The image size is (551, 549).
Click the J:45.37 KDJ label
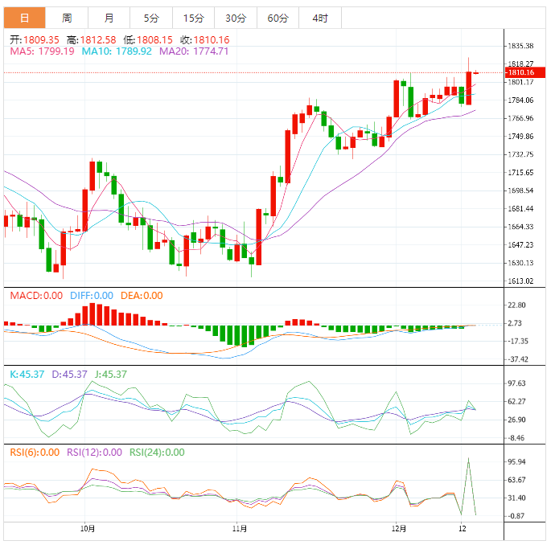pyautogui.click(x=111, y=375)
